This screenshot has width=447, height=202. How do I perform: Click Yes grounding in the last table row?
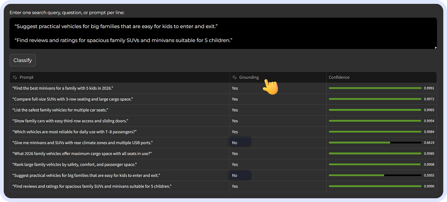pos(235,186)
